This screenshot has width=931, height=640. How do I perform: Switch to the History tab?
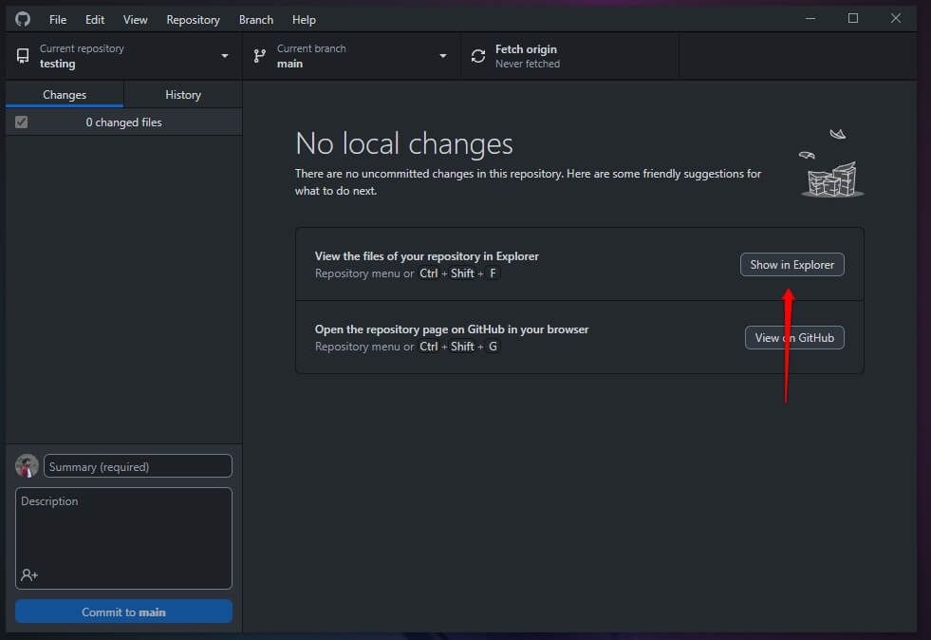[x=183, y=95]
